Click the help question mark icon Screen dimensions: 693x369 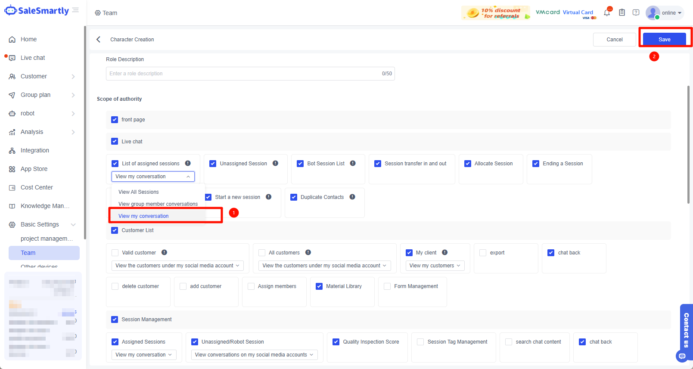point(636,13)
